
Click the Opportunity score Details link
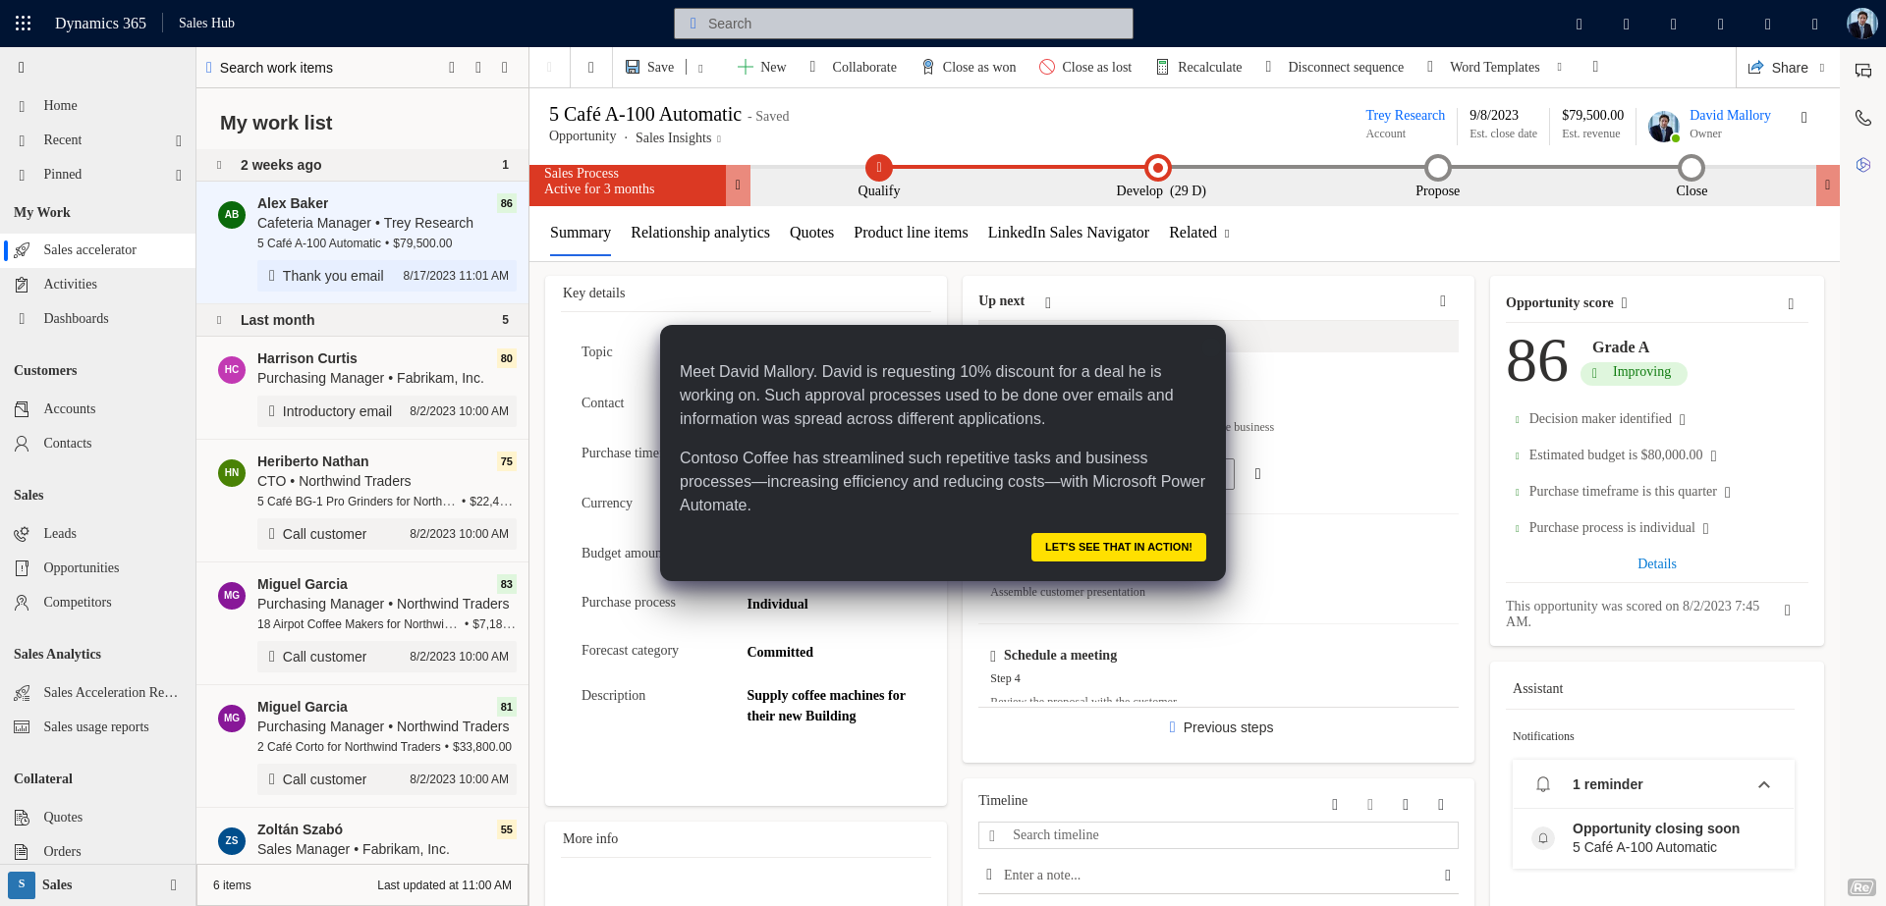tap(1656, 563)
